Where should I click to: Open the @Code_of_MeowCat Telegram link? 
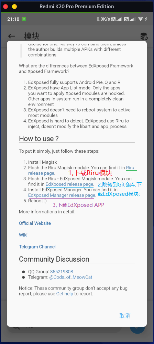[x=71, y=277]
